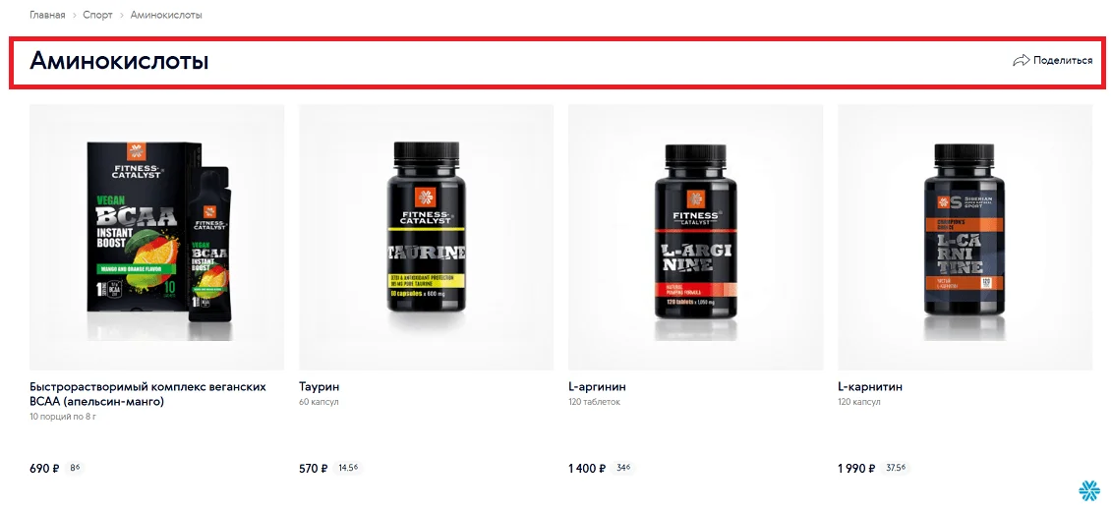This screenshot has width=1112, height=511.
Task: Click the Аминокислоты page heading
Action: tap(119, 61)
